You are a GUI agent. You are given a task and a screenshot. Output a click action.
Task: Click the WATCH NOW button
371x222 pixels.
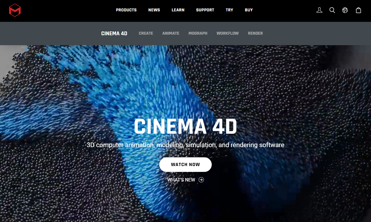(185, 164)
